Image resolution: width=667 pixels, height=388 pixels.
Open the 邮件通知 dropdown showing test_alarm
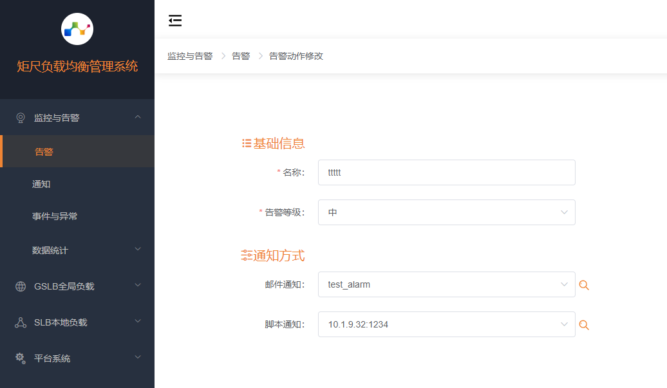click(446, 284)
